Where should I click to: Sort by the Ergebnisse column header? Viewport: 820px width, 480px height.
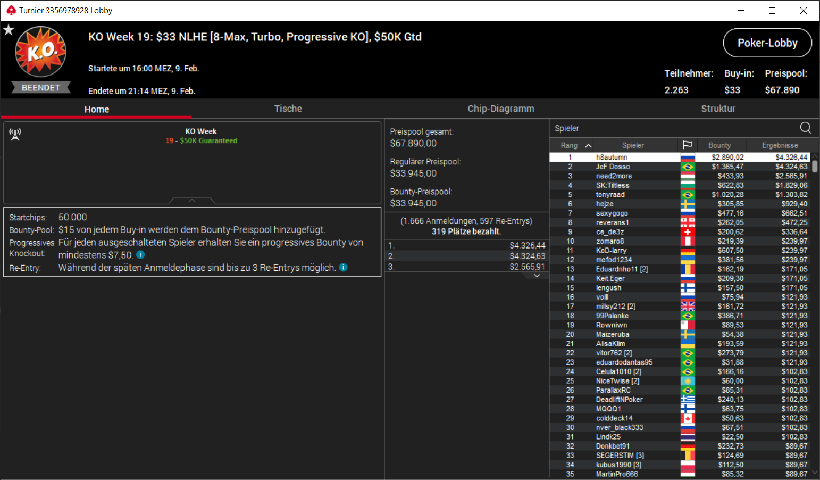click(x=780, y=145)
